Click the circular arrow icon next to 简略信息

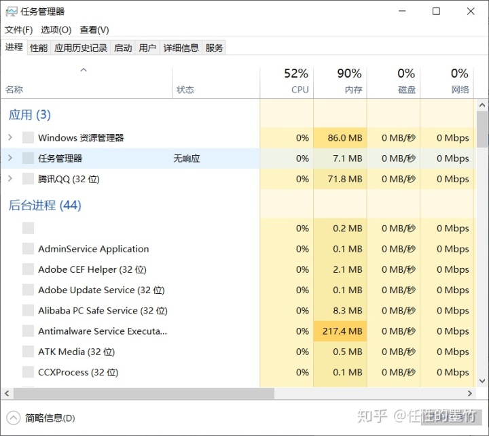tap(14, 418)
